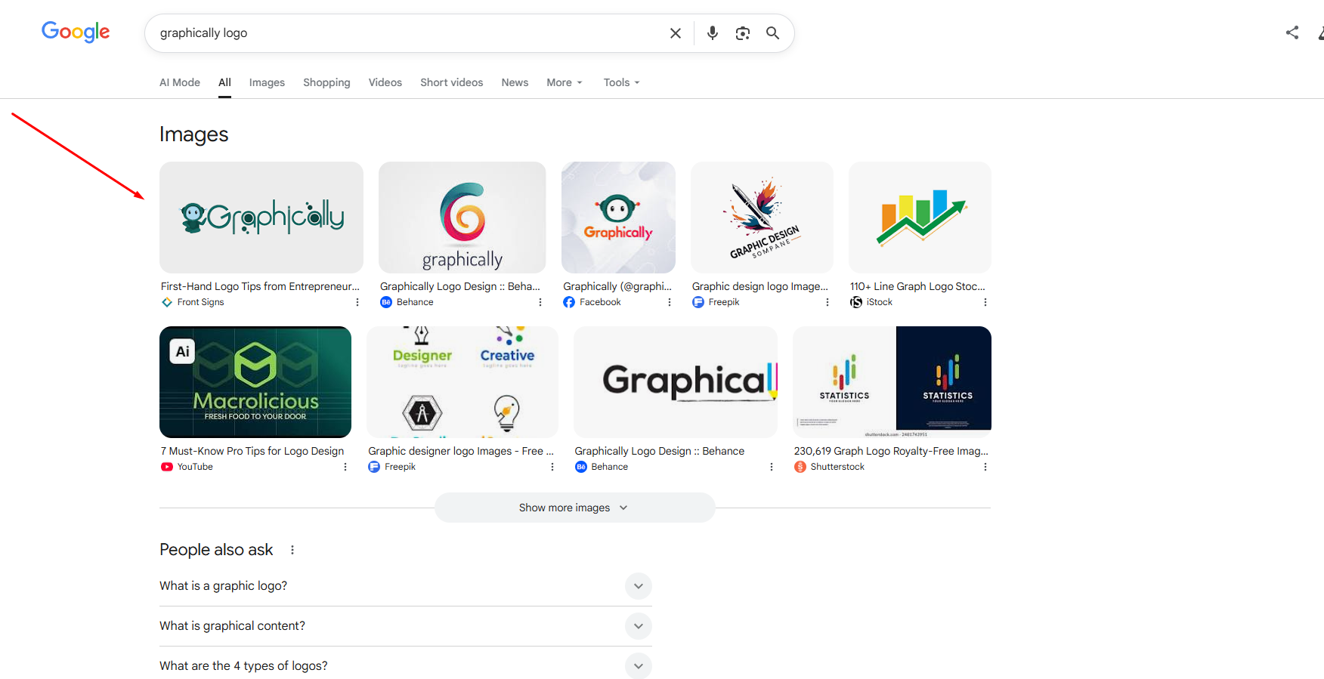Open search by image camera icon

pos(742,33)
